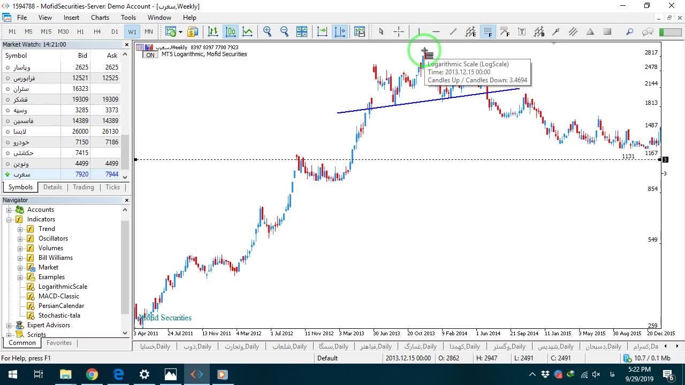The height and width of the screenshot is (385, 685).
Task: Select the trendline drawing tool
Action: 453,32
